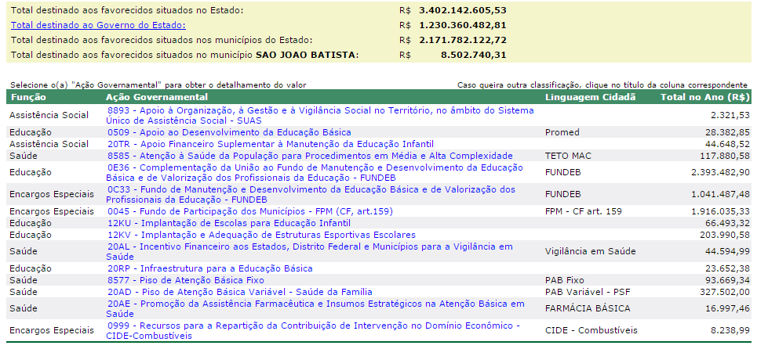The width and height of the screenshot is (757, 349).
Task: Click the amount 2.393.482,90
Action: (721, 172)
